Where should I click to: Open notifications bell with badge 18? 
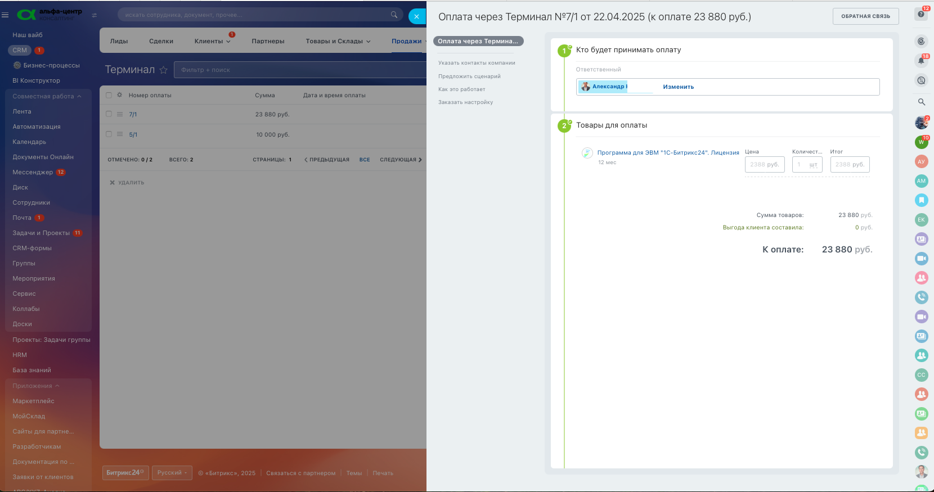[921, 61]
